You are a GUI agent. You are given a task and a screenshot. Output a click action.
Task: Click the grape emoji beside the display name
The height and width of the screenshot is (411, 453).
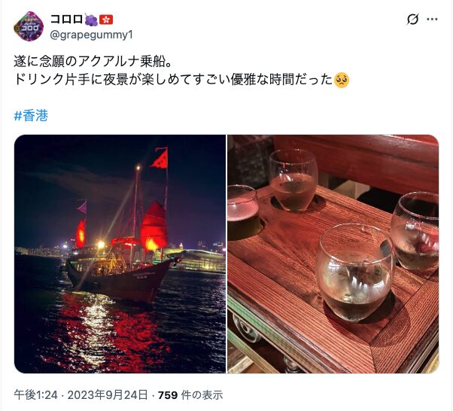[x=91, y=20]
